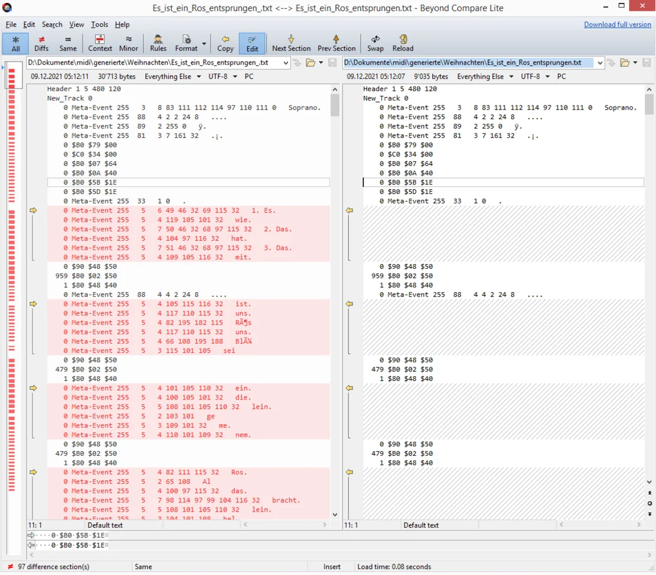
Task: Swap the left and right files
Action: click(375, 43)
